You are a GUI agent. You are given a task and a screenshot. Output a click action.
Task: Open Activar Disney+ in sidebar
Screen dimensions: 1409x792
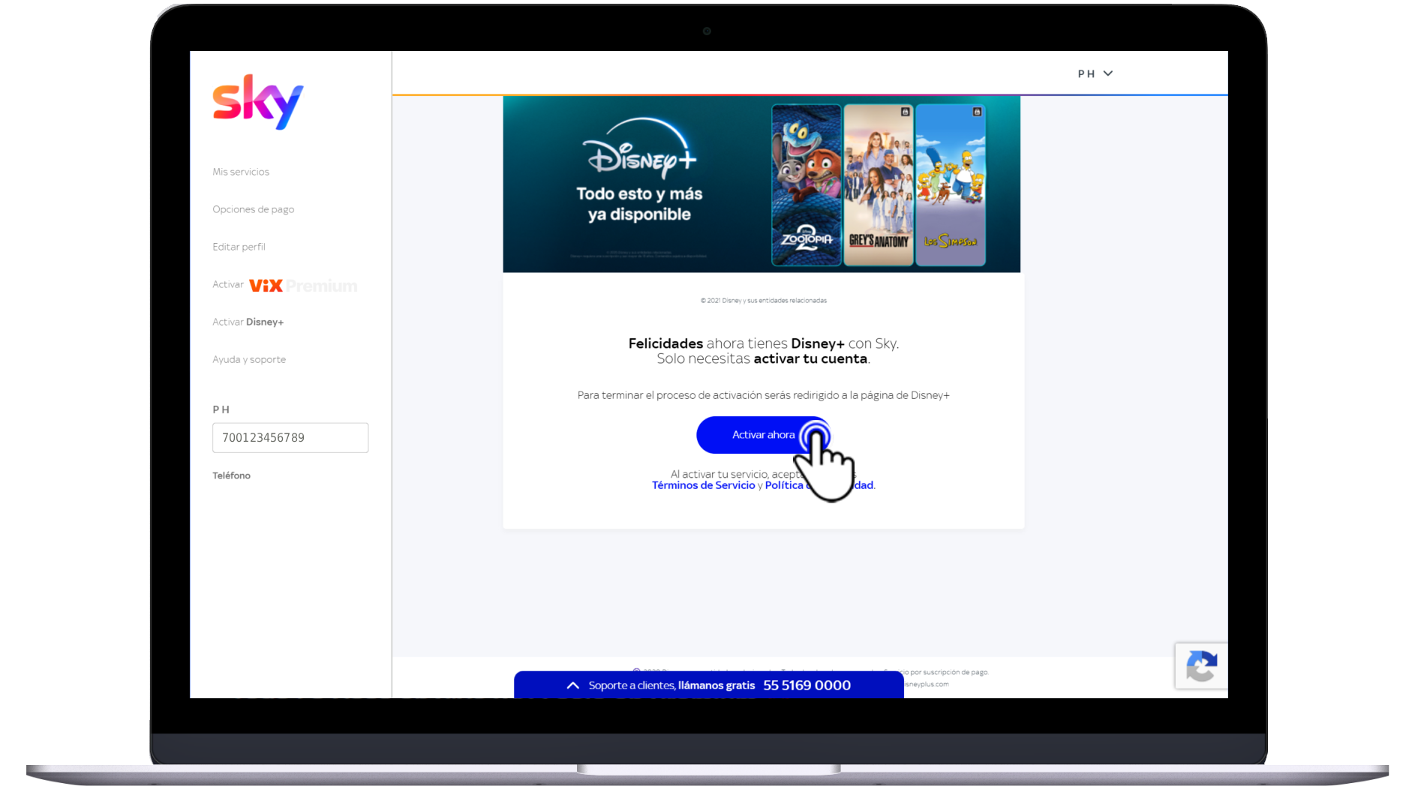[x=248, y=322]
